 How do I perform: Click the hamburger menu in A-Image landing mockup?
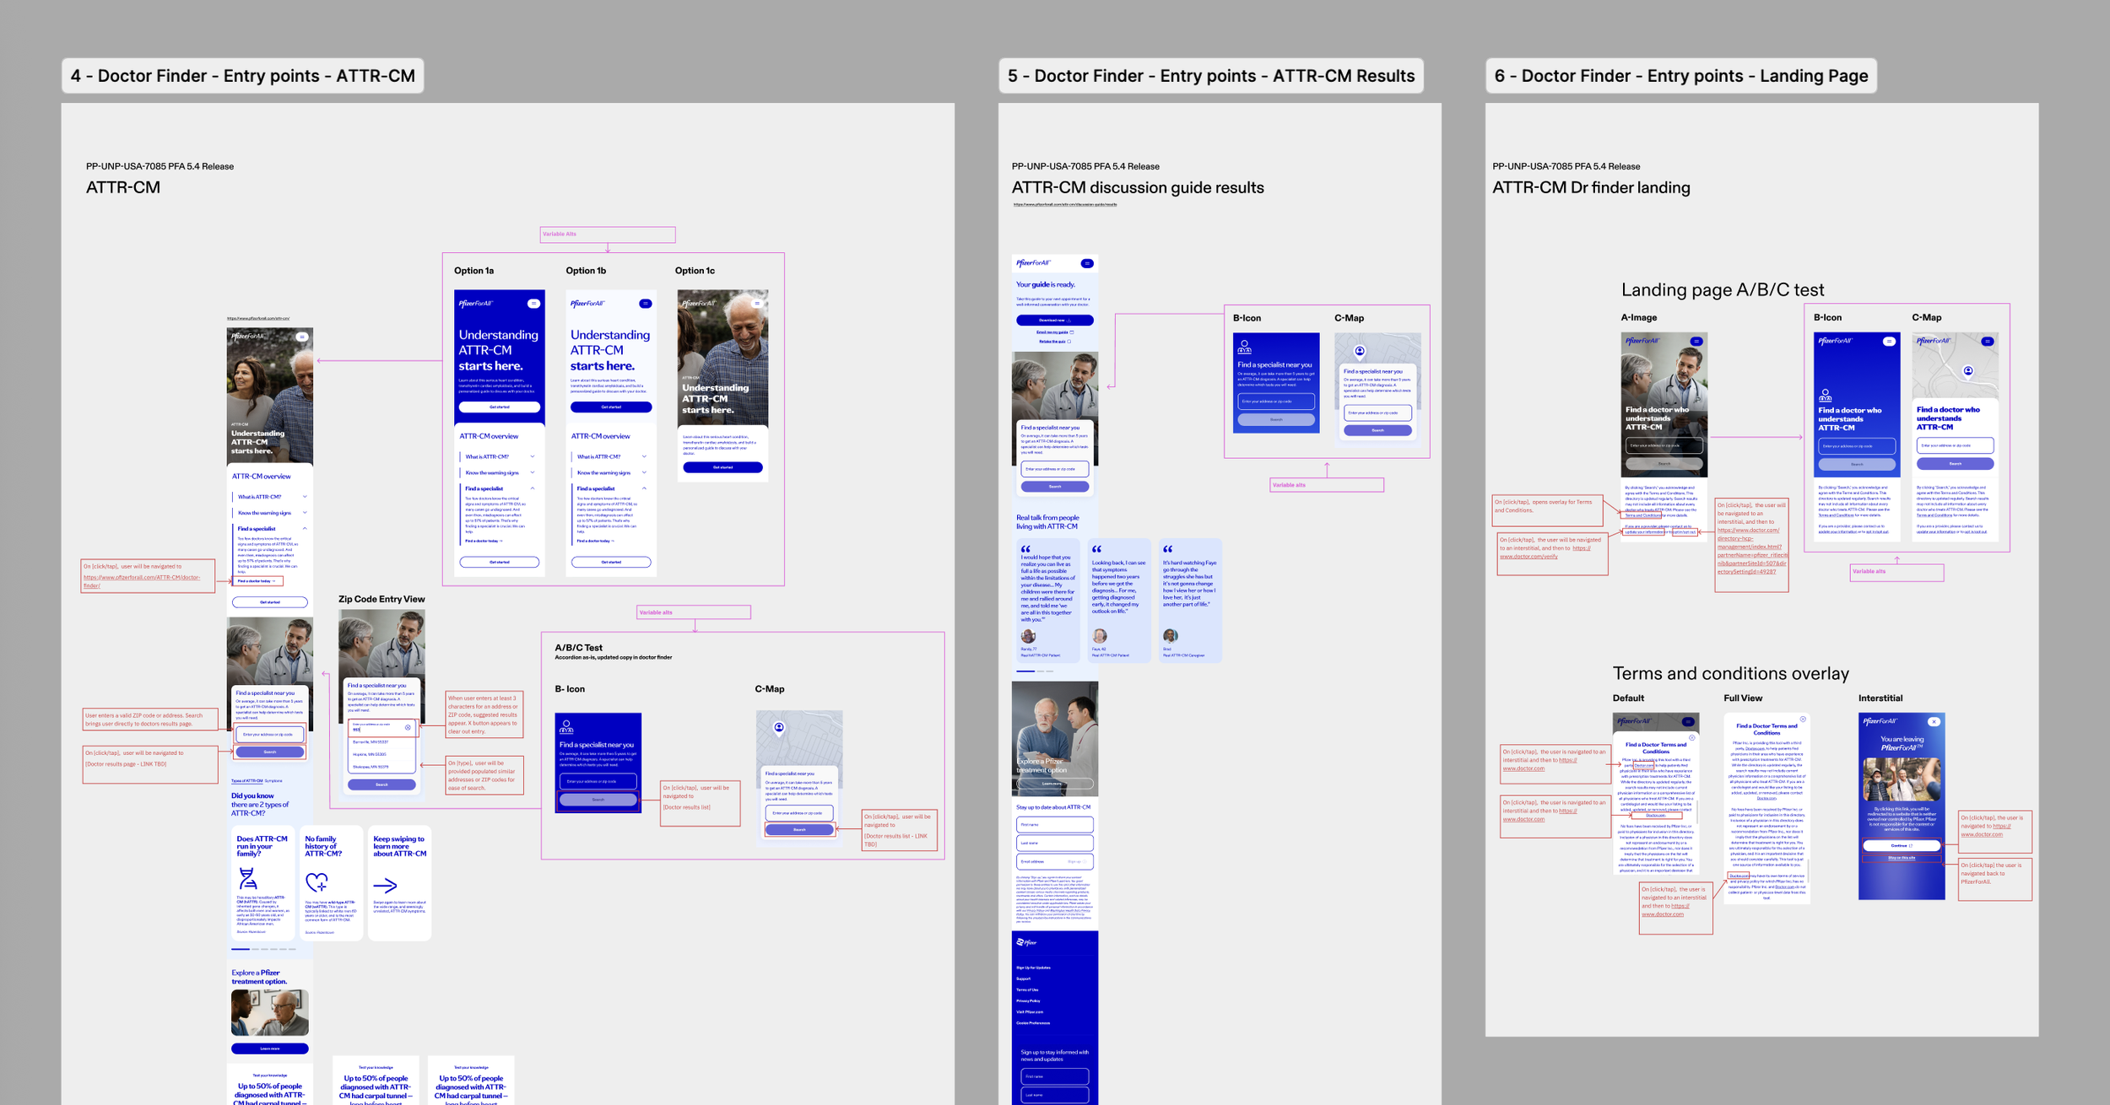pyautogui.click(x=1696, y=342)
